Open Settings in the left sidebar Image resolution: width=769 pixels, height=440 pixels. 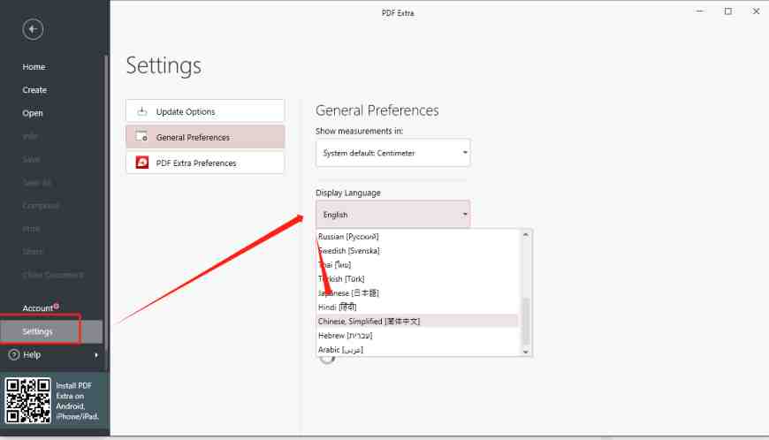tap(38, 331)
